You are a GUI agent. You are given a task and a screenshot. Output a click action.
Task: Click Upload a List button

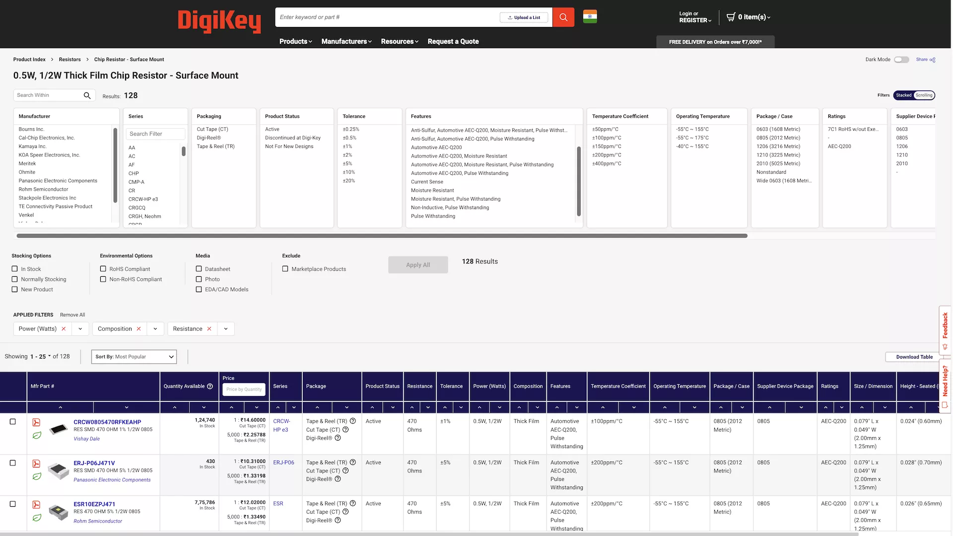tap(524, 17)
